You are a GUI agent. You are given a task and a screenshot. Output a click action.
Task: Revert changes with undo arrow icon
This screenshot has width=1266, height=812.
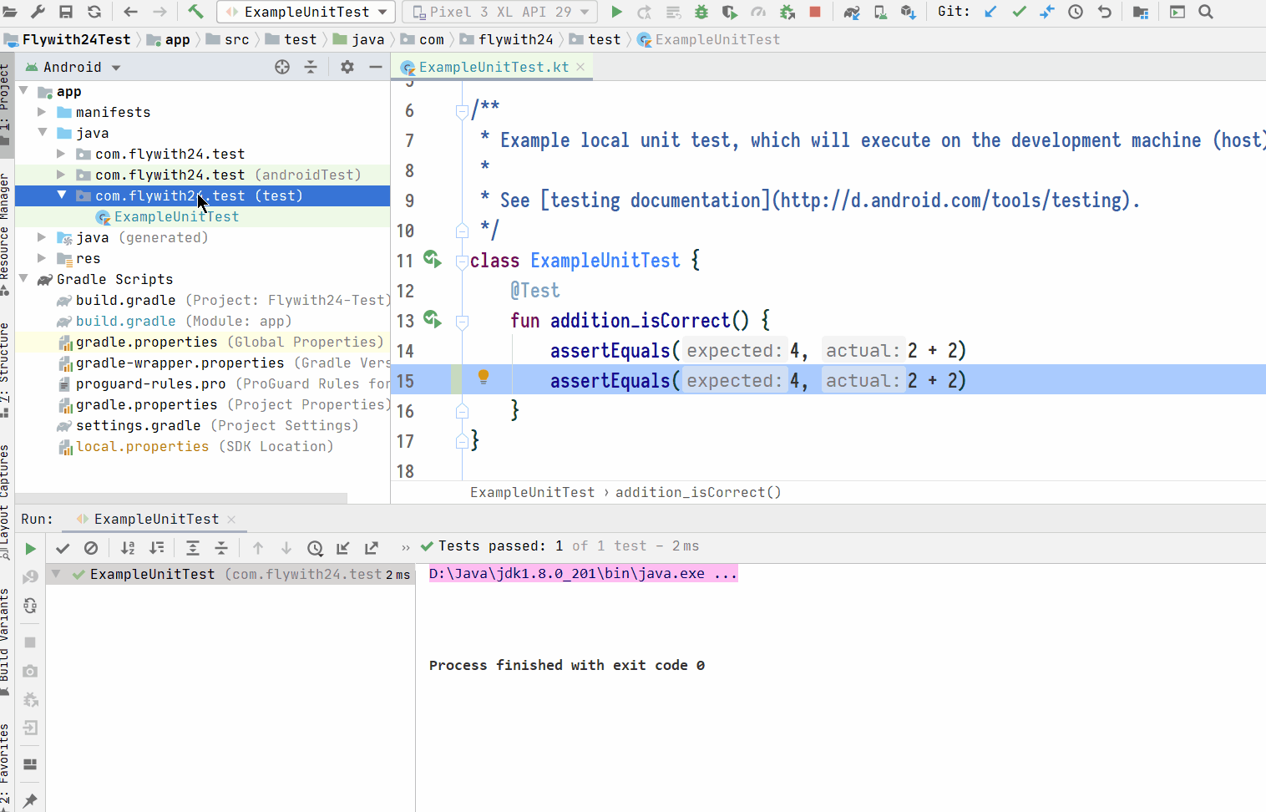pyautogui.click(x=1104, y=12)
